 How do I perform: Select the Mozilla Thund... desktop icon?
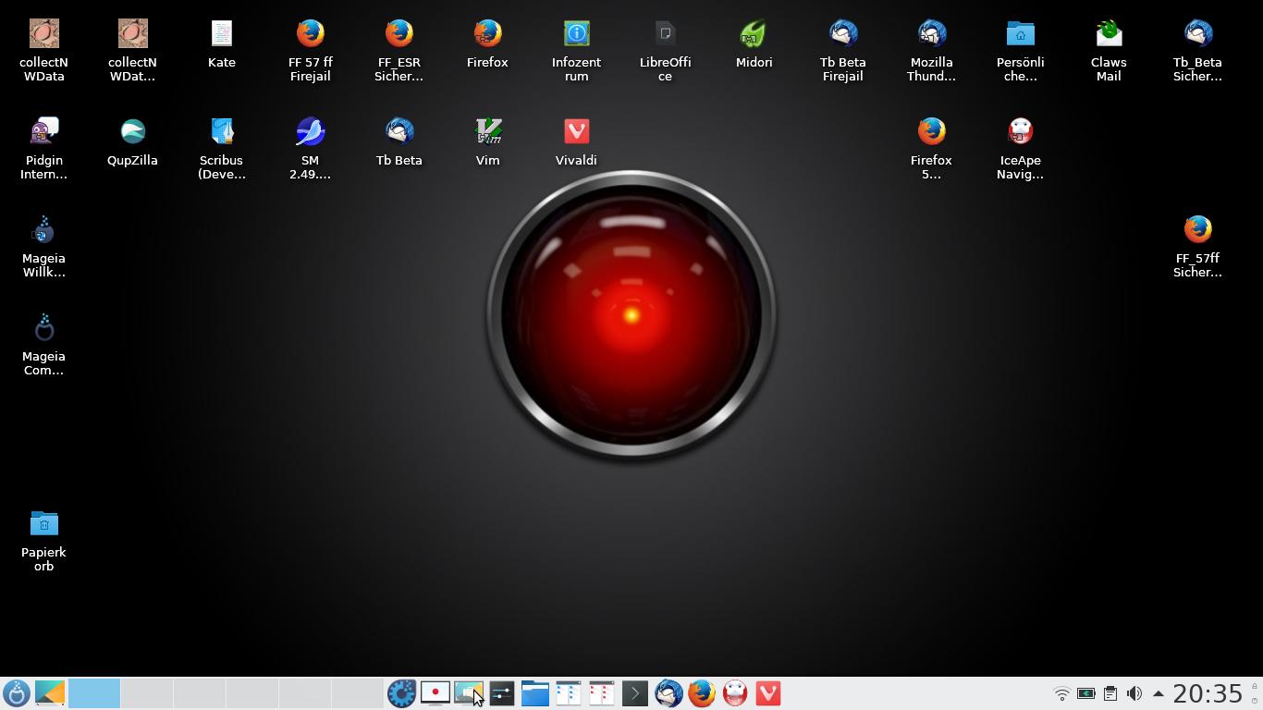(x=931, y=50)
